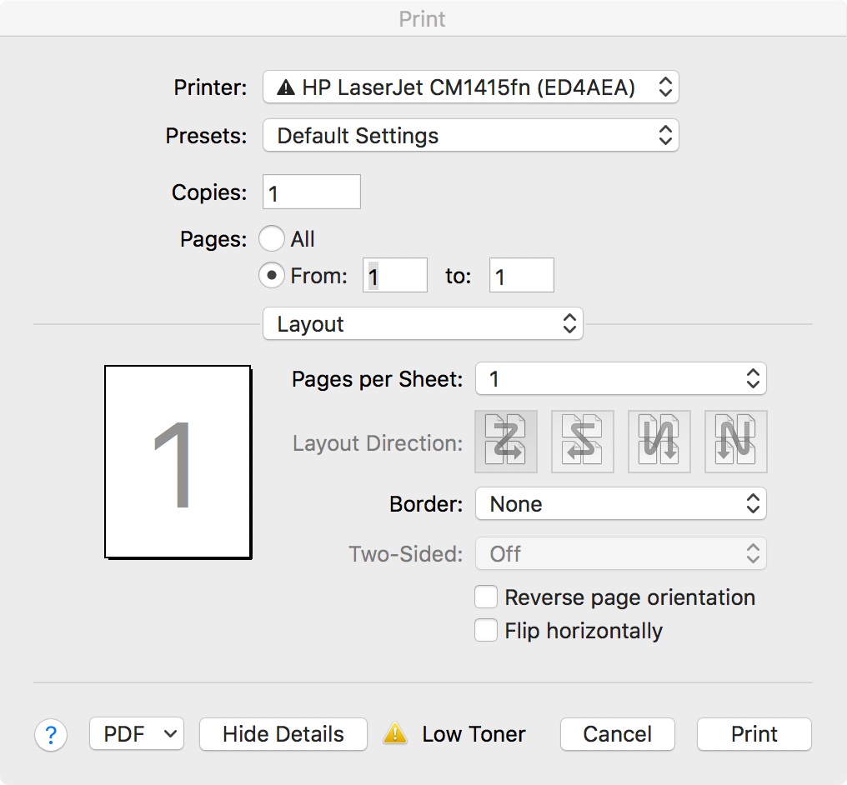
Task: Open the Border dropdown
Action: pos(620,503)
